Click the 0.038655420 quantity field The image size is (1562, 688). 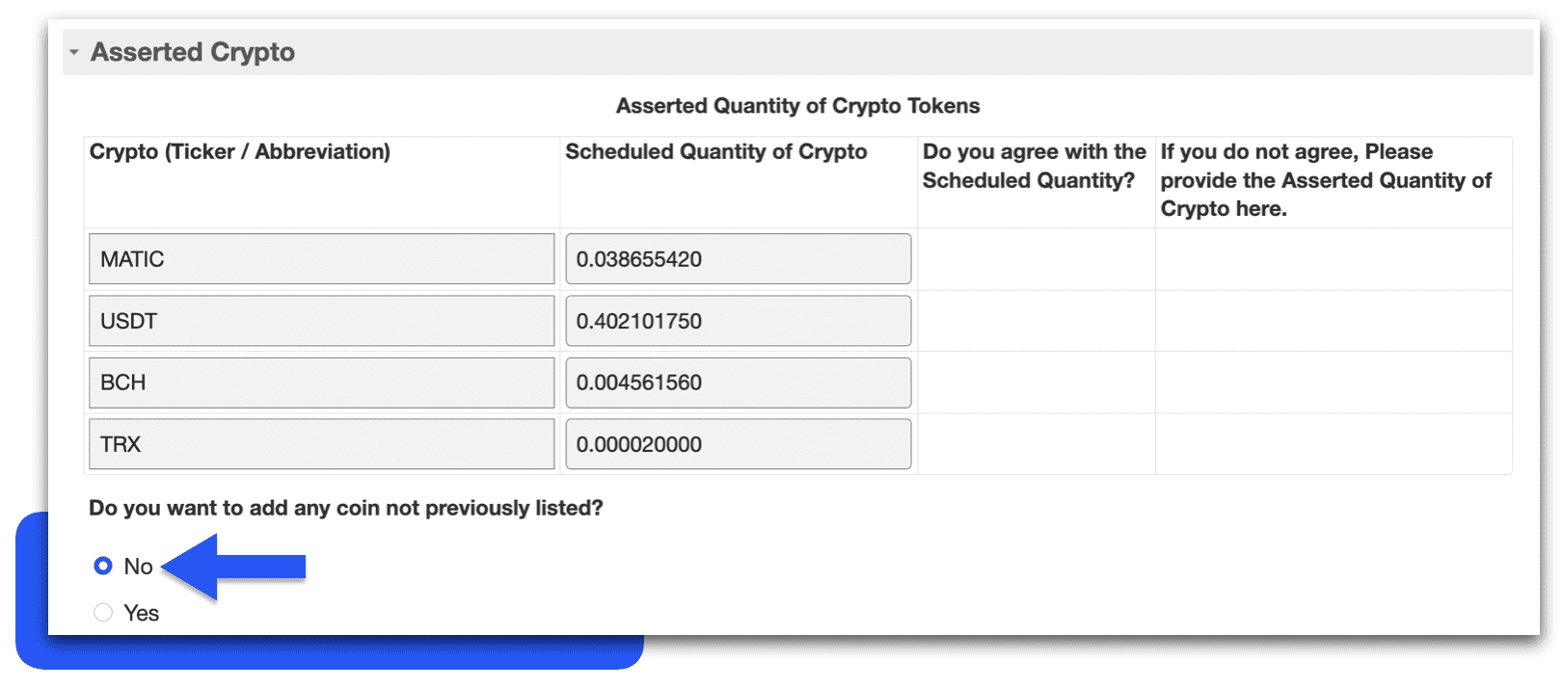pyautogui.click(x=738, y=259)
